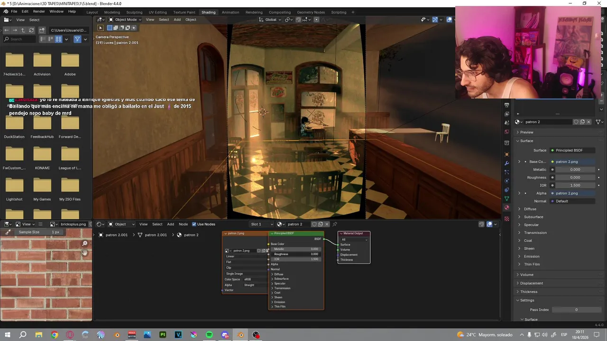Image resolution: width=607 pixels, height=341 pixels.
Task: Open the Linear interpolation dropdown on image node
Action: [x=246, y=256]
